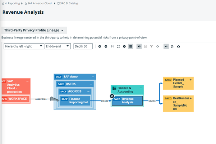Image resolution: width=216 pixels, height=144 pixels.
Task: Fit the diagram to screen
Action: tap(118, 46)
